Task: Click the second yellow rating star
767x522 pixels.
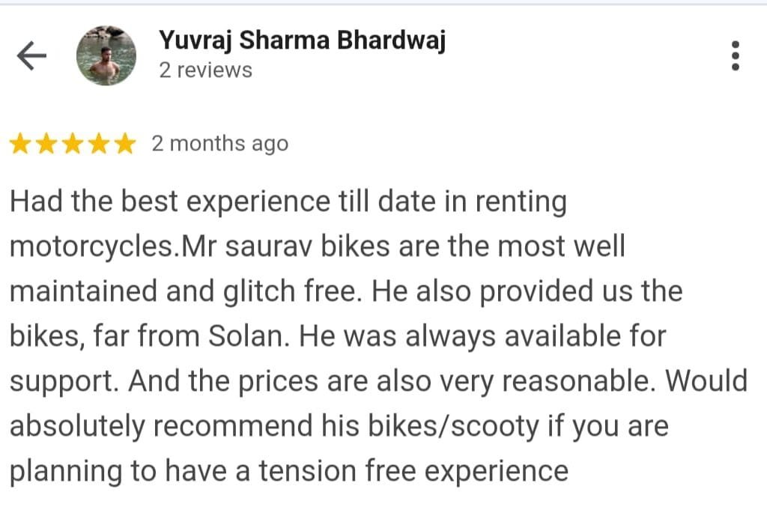Action: pyautogui.click(x=46, y=144)
